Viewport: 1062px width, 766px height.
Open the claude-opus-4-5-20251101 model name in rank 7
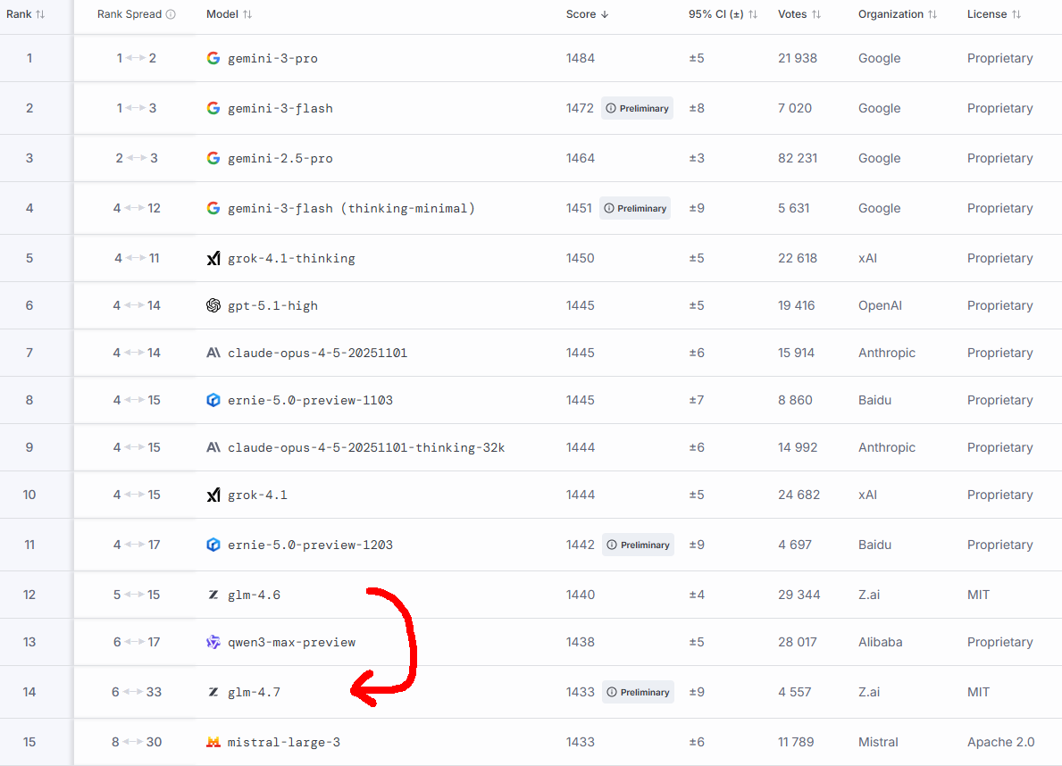[318, 353]
